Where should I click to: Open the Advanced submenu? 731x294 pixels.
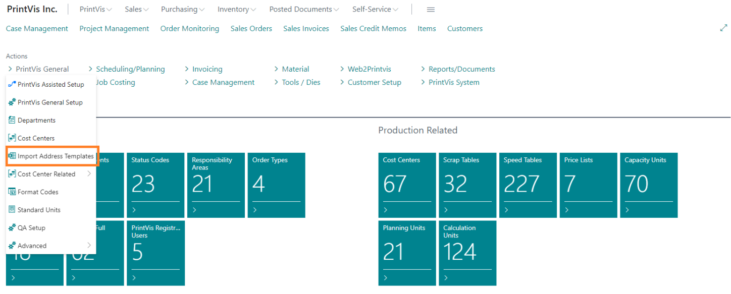51,246
